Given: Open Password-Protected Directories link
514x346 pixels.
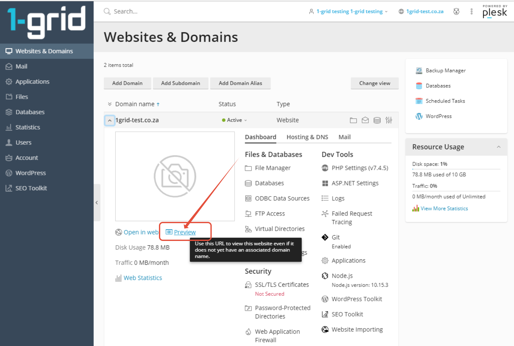Looking at the screenshot, I should click(x=283, y=312).
